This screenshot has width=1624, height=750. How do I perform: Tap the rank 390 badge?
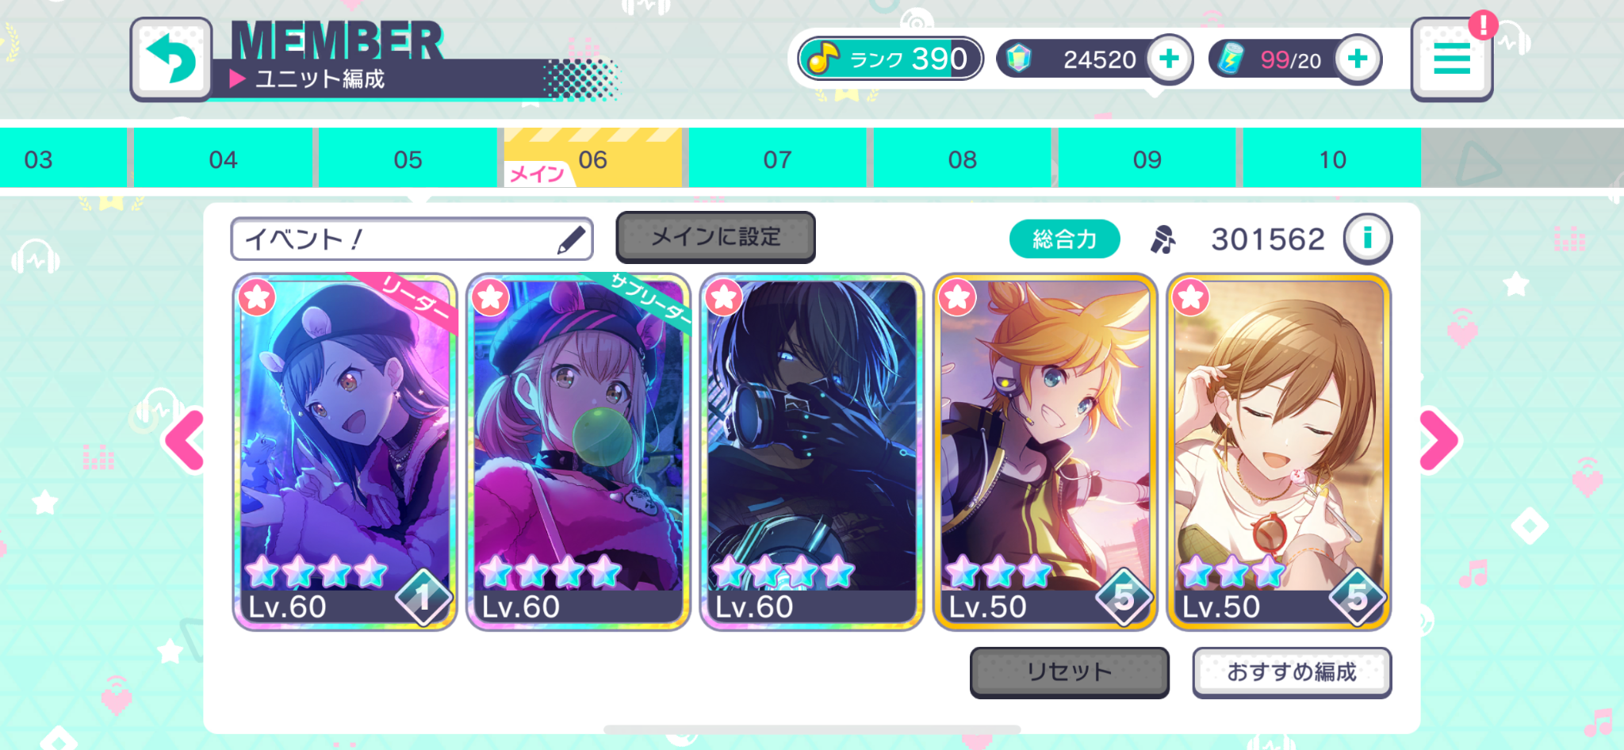pyautogui.click(x=891, y=59)
